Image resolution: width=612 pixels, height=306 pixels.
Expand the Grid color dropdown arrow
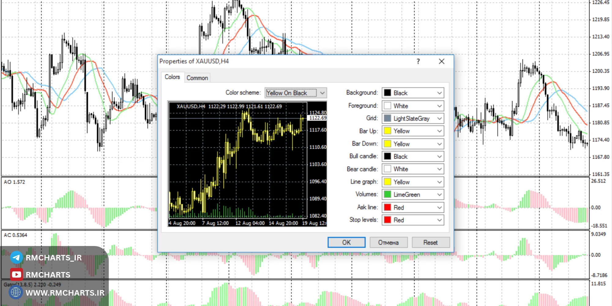[x=439, y=118]
